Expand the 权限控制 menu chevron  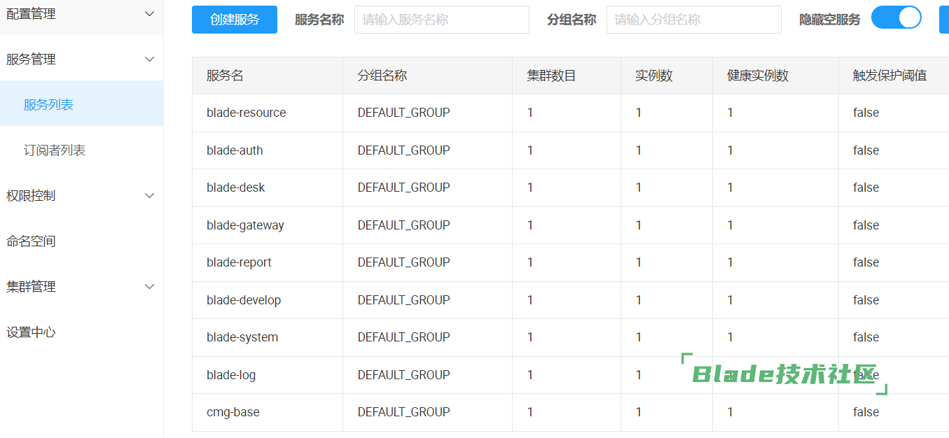149,196
